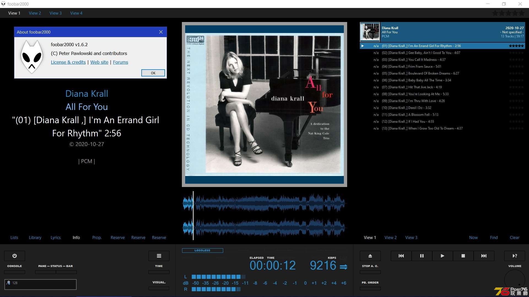Click Clear under the playlist
This screenshot has height=297, width=529.
[x=515, y=237]
